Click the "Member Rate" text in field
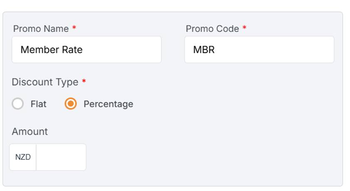 point(52,50)
